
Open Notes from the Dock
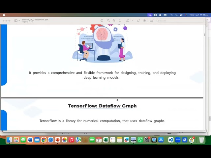[119, 140]
